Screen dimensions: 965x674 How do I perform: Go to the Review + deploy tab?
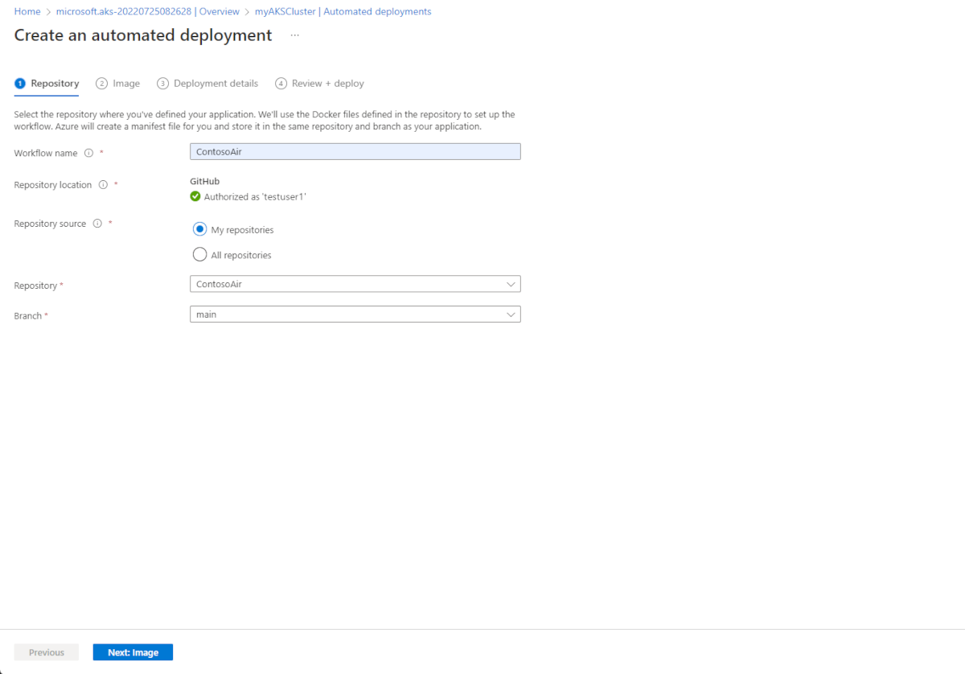(319, 84)
